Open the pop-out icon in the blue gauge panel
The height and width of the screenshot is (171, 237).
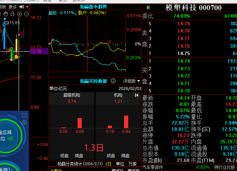(24, 115)
